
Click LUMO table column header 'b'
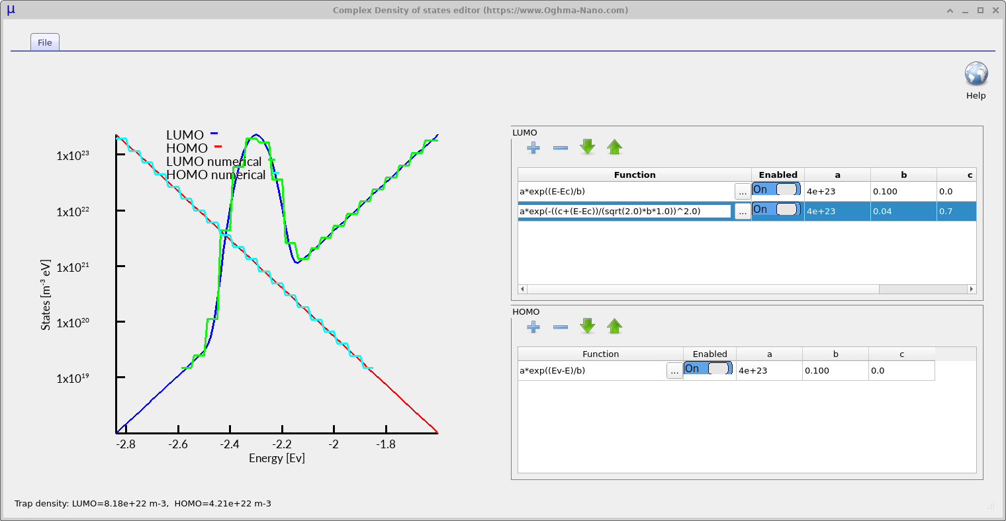[x=904, y=175]
